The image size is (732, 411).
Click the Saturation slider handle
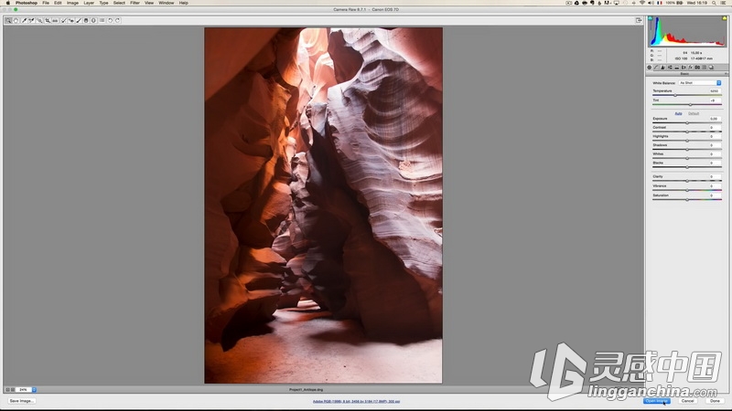tap(687, 199)
